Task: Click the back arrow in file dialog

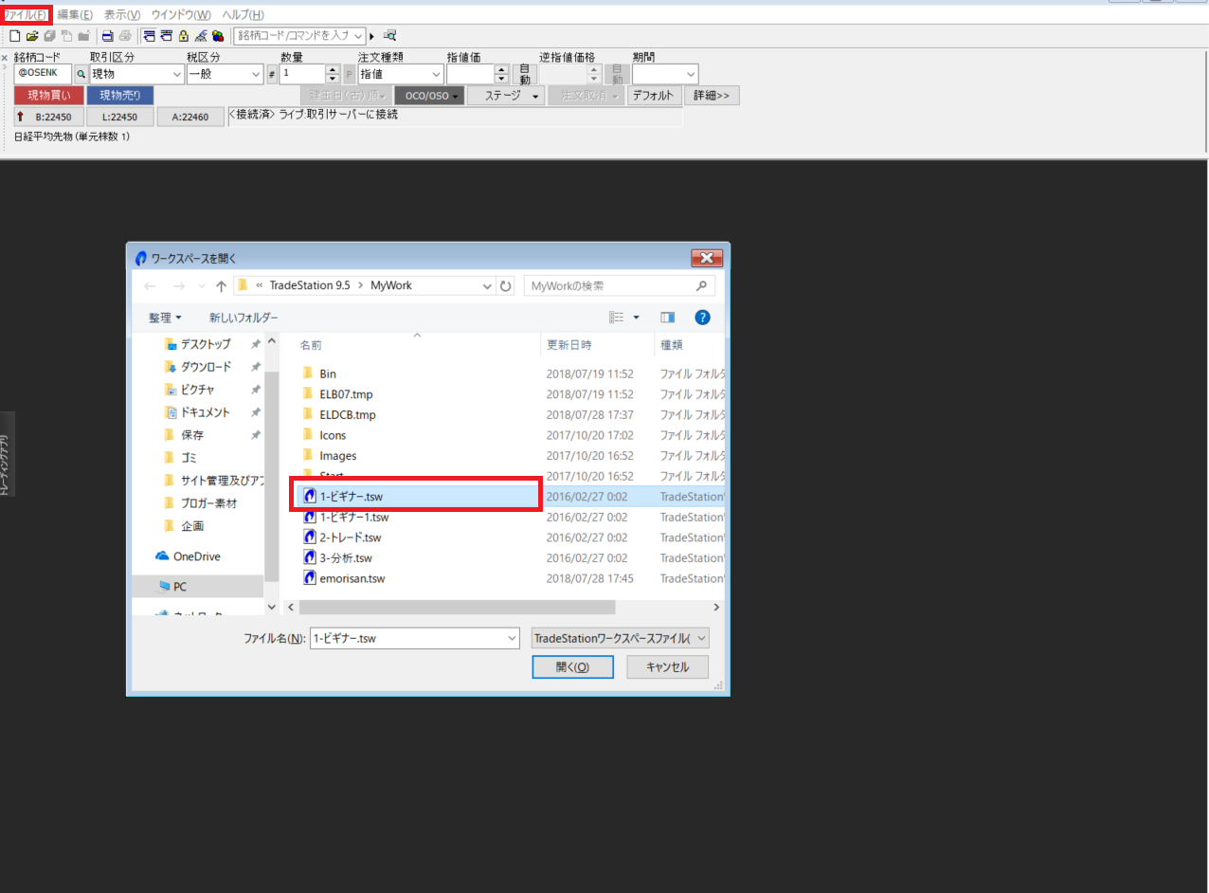Action: [150, 285]
